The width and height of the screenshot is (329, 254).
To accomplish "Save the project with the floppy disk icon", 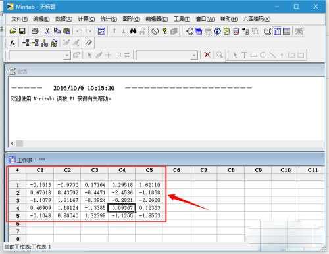I will click(x=22, y=31).
